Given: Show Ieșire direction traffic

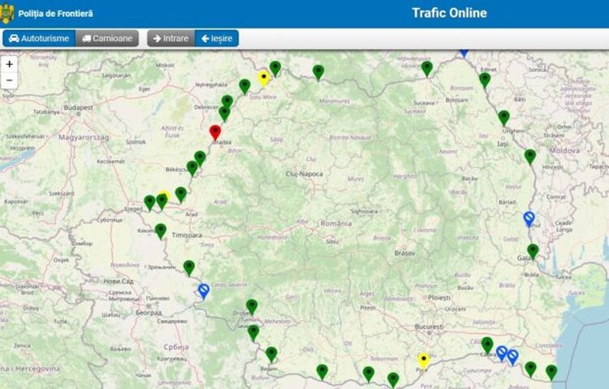Looking at the screenshot, I should 216,38.
